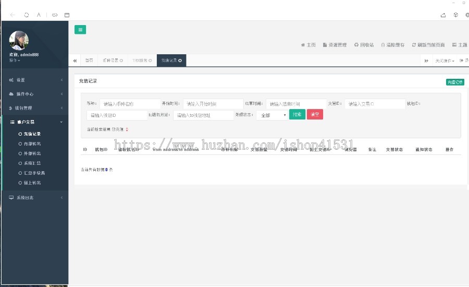Click 'from address/to address' column header
This screenshot has height=287, width=469.
click(176, 149)
